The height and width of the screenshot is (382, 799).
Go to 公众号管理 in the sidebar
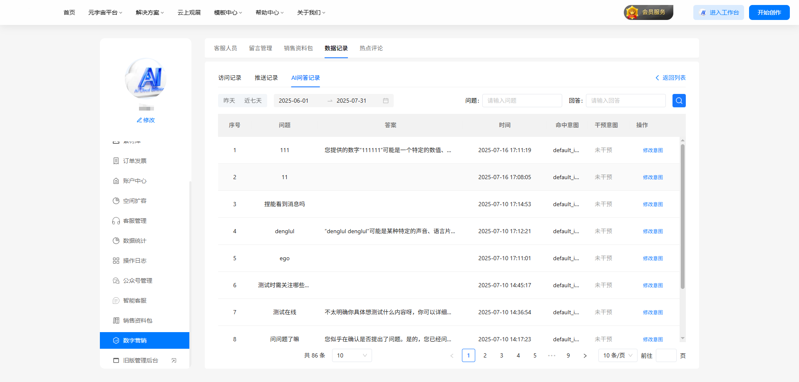coord(137,281)
